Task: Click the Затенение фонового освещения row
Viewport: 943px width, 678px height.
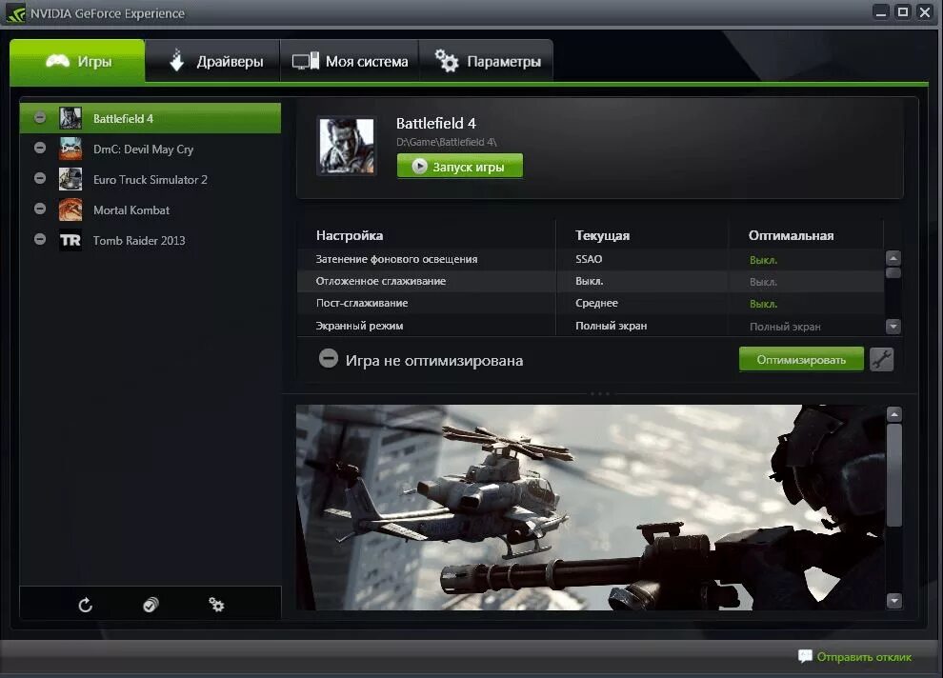Action: 590,259
